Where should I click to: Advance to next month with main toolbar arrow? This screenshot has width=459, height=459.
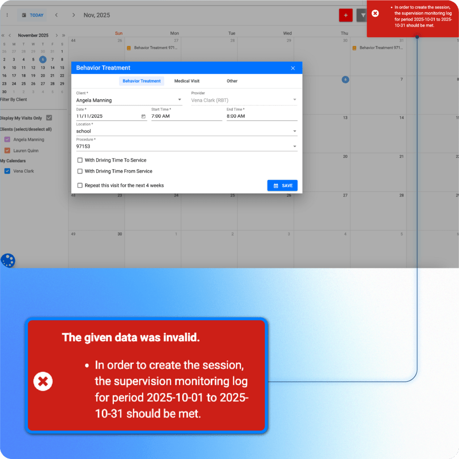[73, 15]
